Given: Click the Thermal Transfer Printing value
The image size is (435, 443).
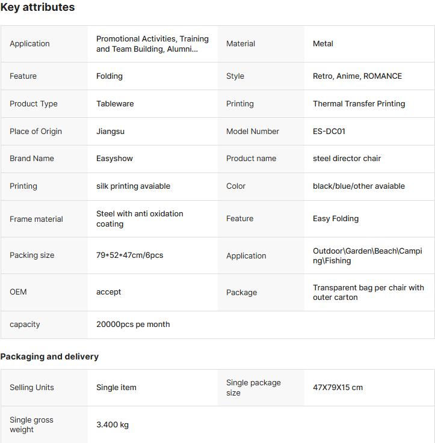Looking at the screenshot, I should coord(359,104).
